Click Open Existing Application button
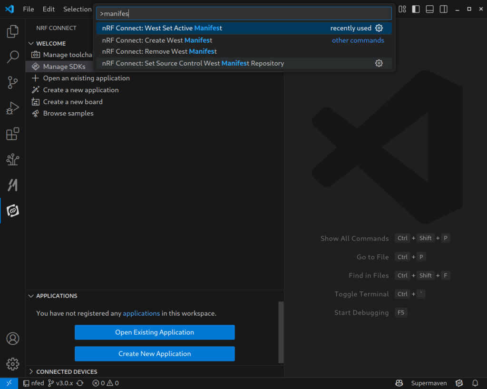This screenshot has width=487, height=389. click(x=155, y=332)
